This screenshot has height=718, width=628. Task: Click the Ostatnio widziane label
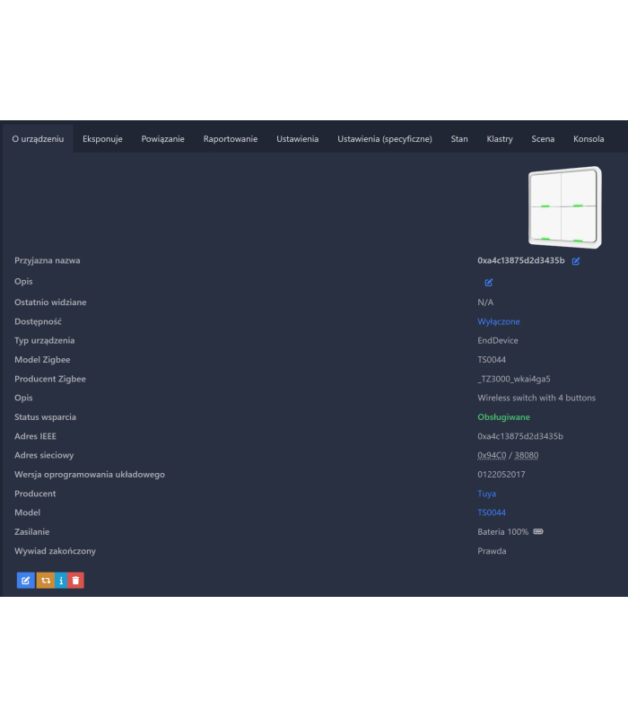pos(50,302)
